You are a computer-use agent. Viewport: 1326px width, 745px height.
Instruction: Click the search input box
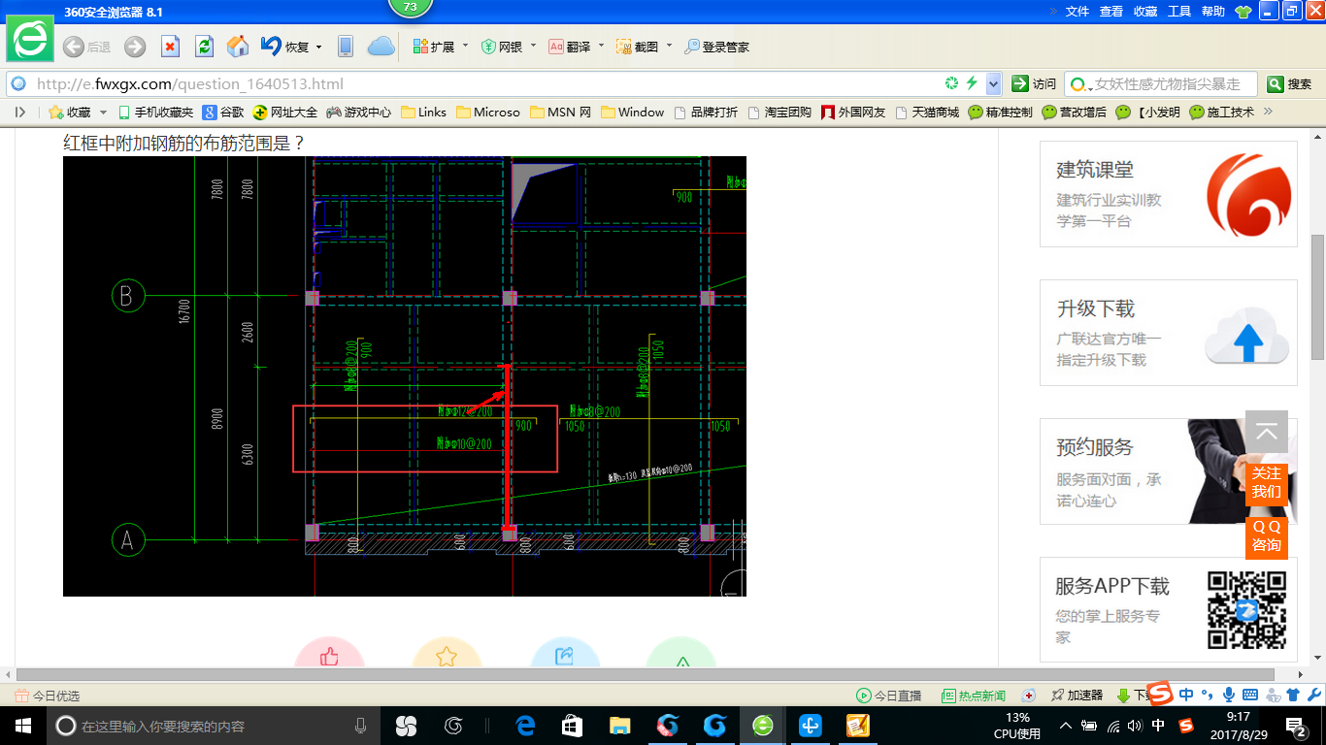[x=1160, y=83]
